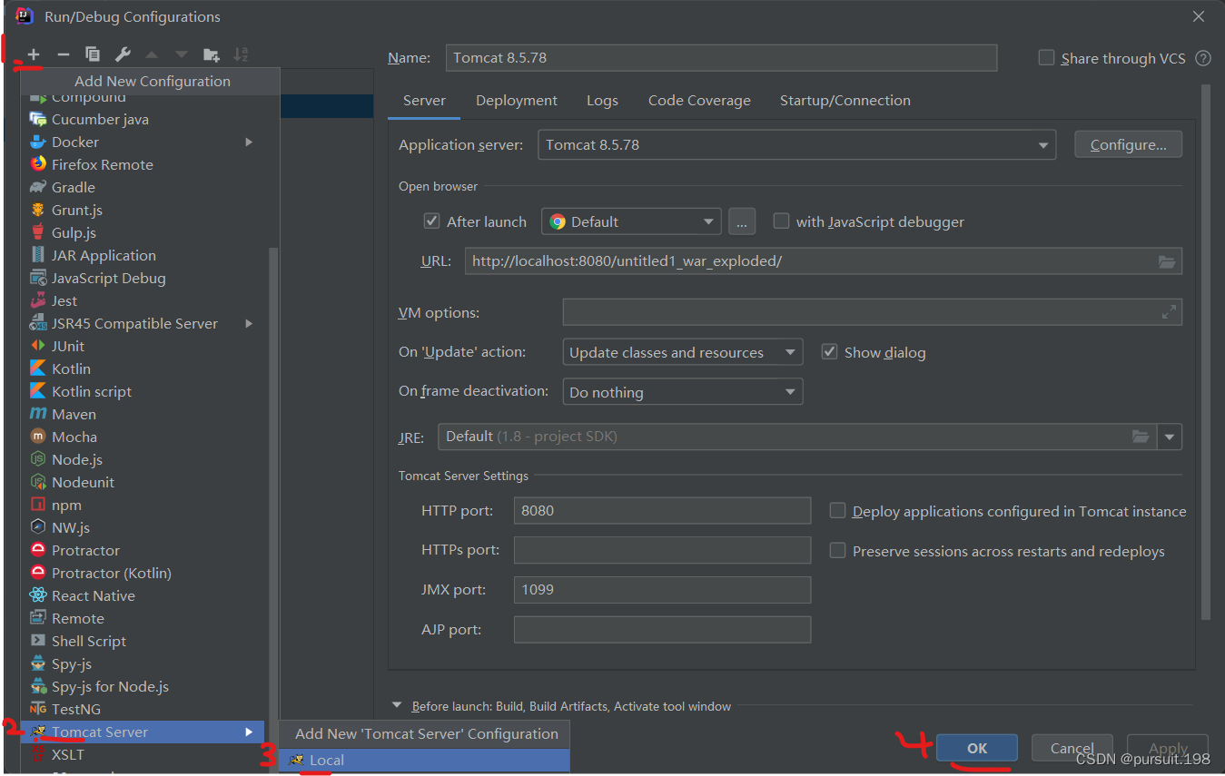Click the HTTP port input field
Image resolution: width=1225 pixels, height=776 pixels.
tap(662, 510)
